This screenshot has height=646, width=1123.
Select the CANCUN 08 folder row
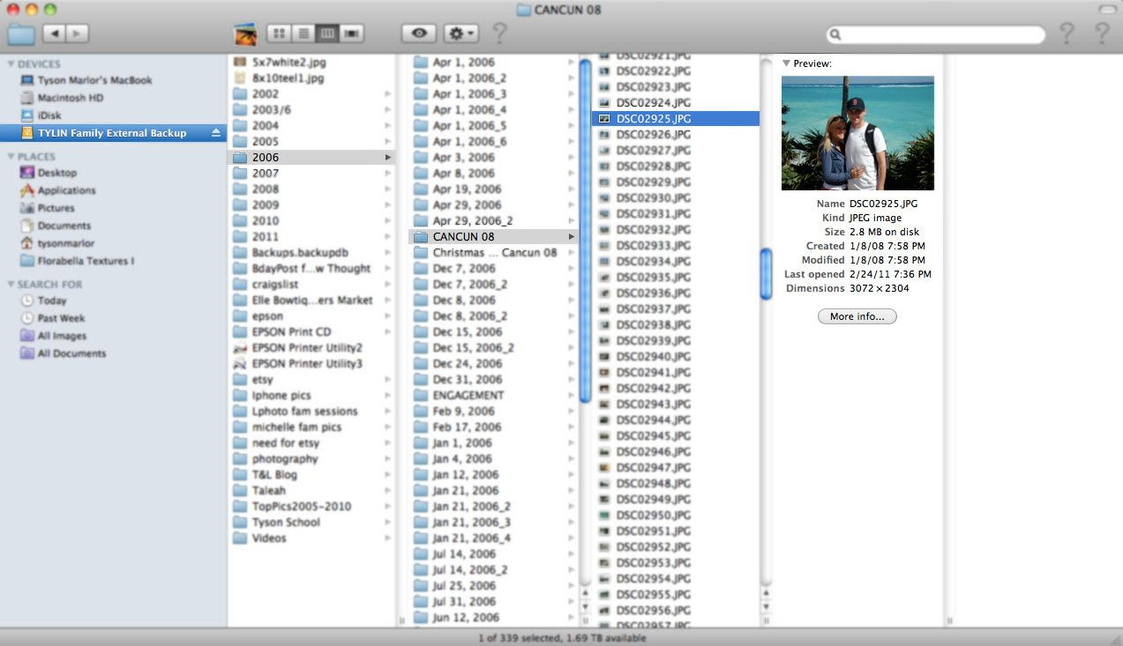point(493,237)
